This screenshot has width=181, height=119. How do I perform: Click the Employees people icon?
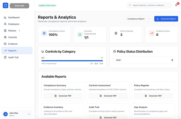5,24
